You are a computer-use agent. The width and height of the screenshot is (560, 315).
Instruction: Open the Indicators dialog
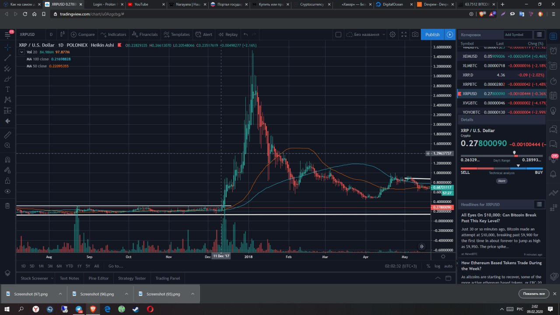(x=113, y=35)
